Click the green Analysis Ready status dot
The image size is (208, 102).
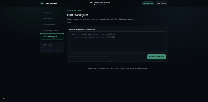[95, 5]
